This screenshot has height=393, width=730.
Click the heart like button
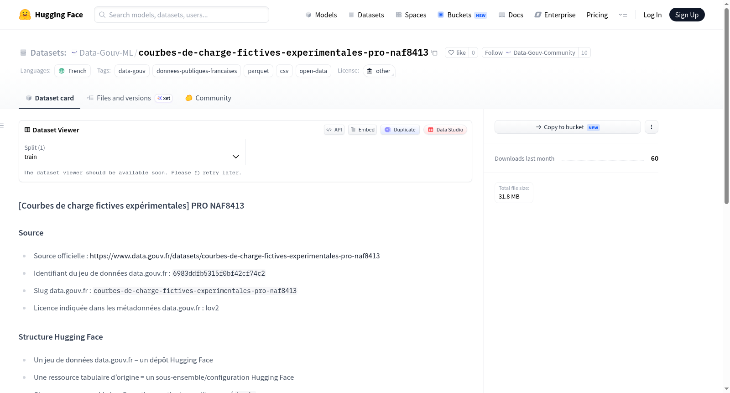[457, 53]
